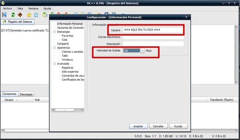Collapse the Avanzado tree node

pyautogui.click(x=54, y=64)
